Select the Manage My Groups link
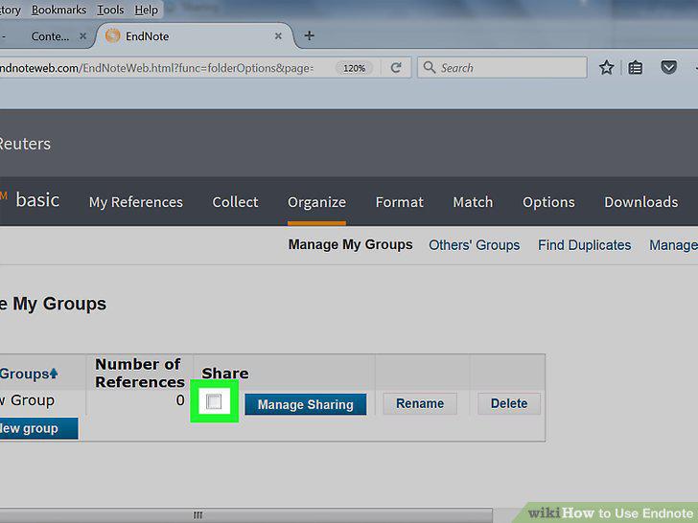Image resolution: width=698 pixels, height=523 pixels. tap(350, 245)
